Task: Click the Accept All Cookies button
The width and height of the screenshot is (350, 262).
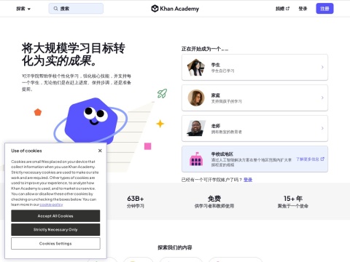Action: pos(55,216)
